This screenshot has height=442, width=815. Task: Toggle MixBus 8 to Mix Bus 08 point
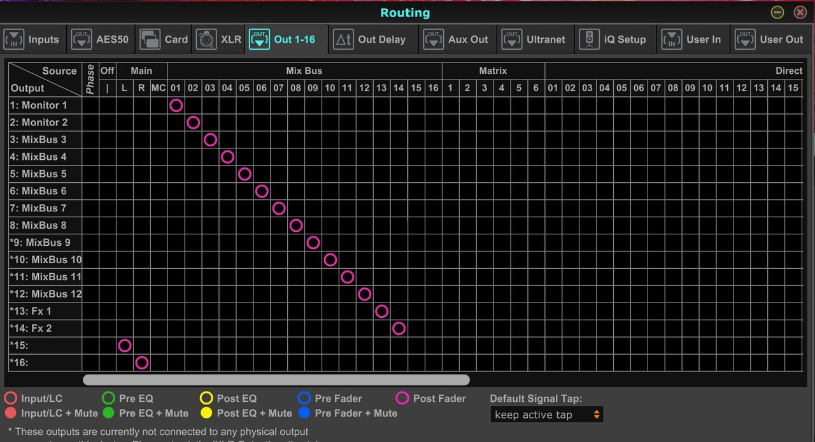point(296,225)
